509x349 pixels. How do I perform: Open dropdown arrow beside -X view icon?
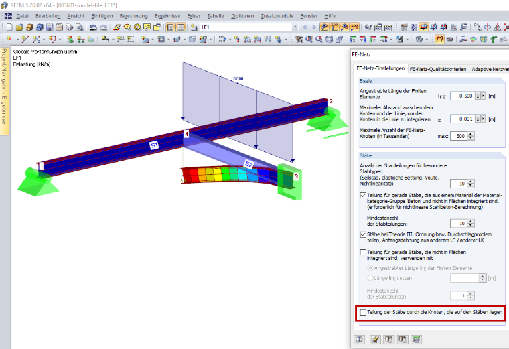[392, 40]
